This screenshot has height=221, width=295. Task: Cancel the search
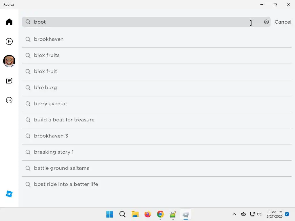[283, 22]
